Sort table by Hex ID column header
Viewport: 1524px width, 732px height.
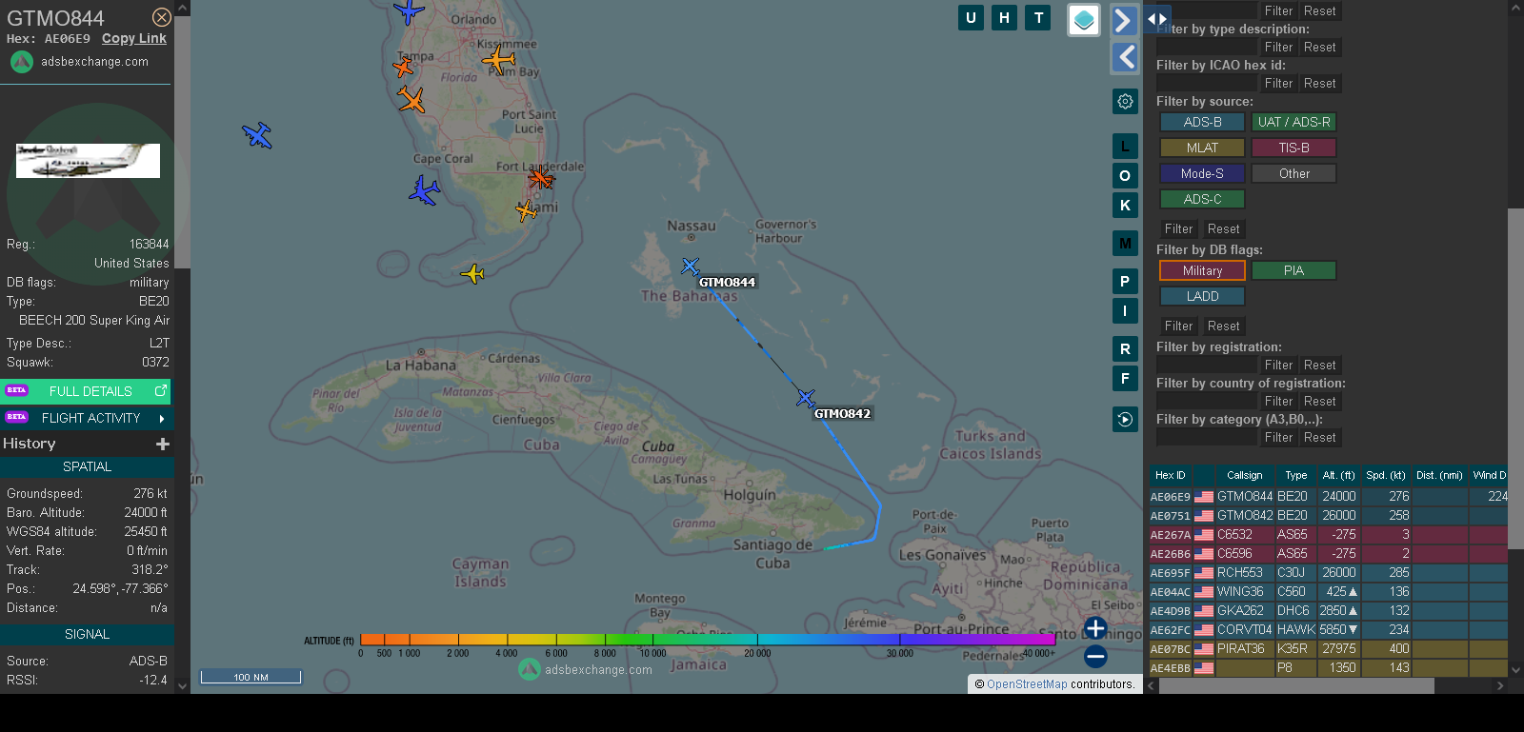(x=1170, y=475)
